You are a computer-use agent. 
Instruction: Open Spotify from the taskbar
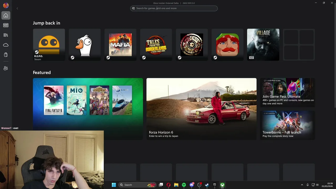(184, 185)
